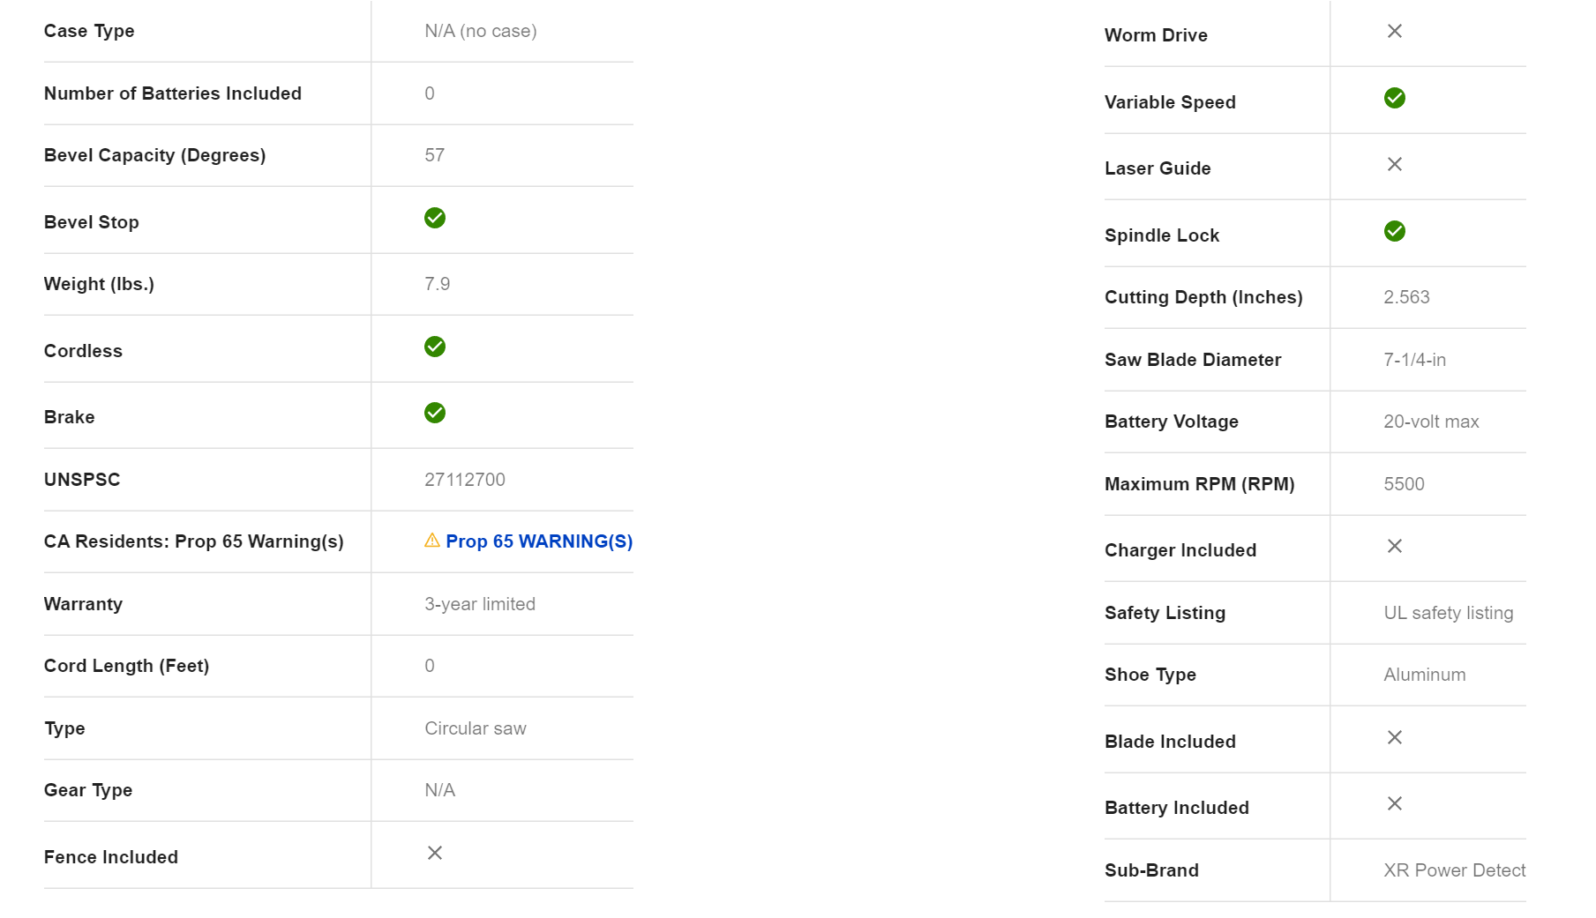Click the 20-volt max battery voltage value

click(1431, 422)
